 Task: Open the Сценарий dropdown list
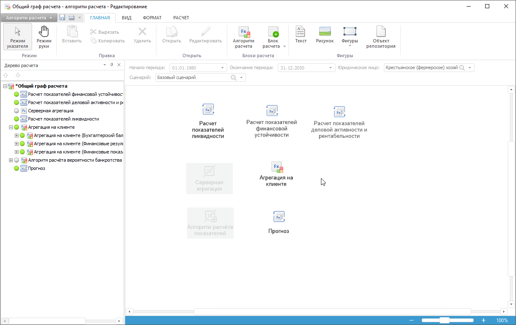[242, 77]
